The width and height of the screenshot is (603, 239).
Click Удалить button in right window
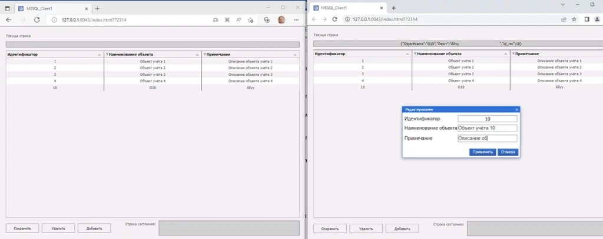[x=366, y=228]
